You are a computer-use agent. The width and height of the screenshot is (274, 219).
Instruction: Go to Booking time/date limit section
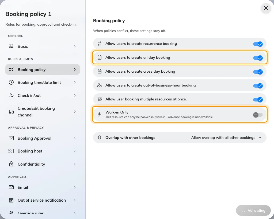[43, 82]
